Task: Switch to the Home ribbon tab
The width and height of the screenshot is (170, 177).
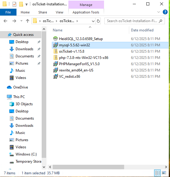Action: pyautogui.click(x=25, y=12)
